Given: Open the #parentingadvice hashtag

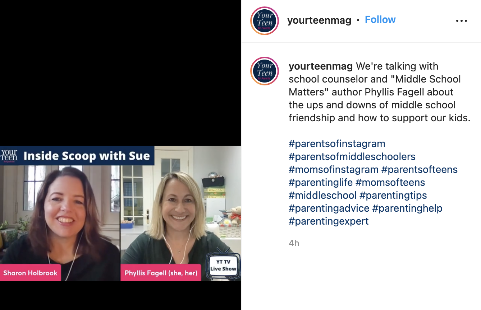Looking at the screenshot, I should tap(329, 208).
